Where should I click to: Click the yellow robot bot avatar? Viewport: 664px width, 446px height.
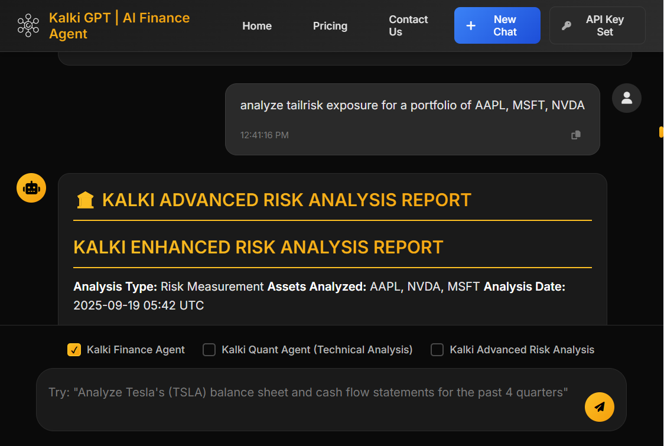pos(31,188)
